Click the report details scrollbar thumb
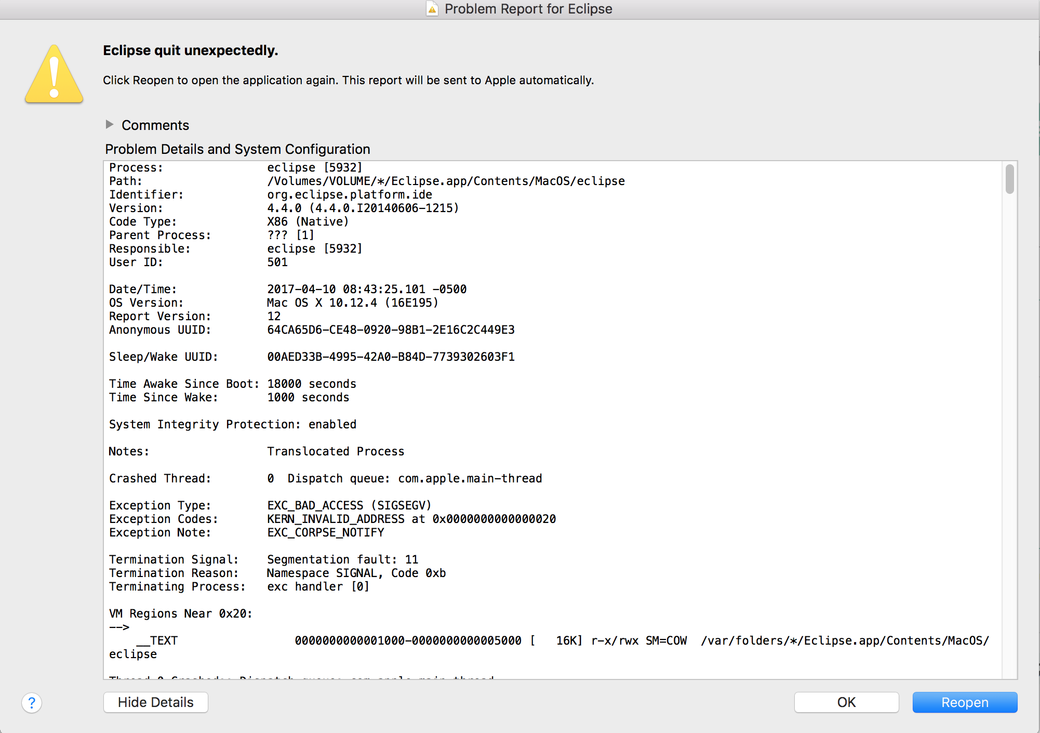Viewport: 1040px width, 733px height. pos(1009,179)
